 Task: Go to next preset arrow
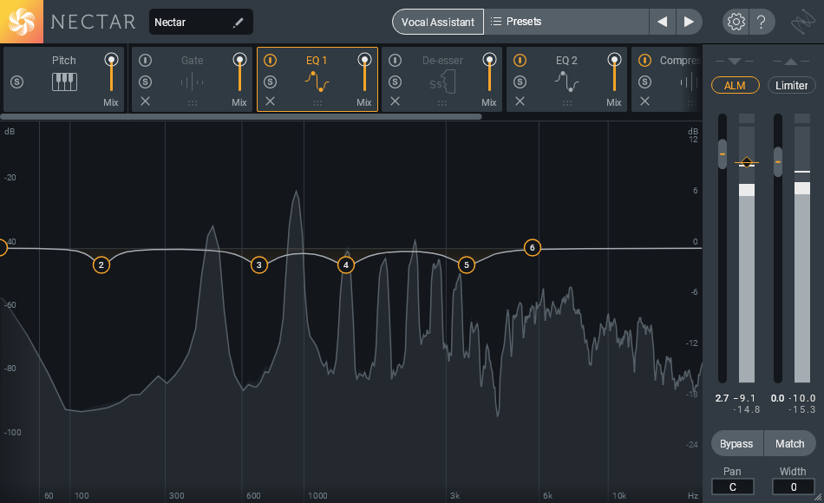[689, 22]
